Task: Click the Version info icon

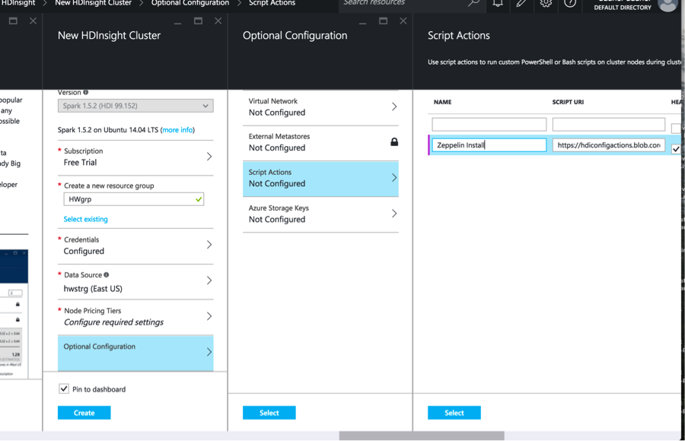Action: (86, 93)
